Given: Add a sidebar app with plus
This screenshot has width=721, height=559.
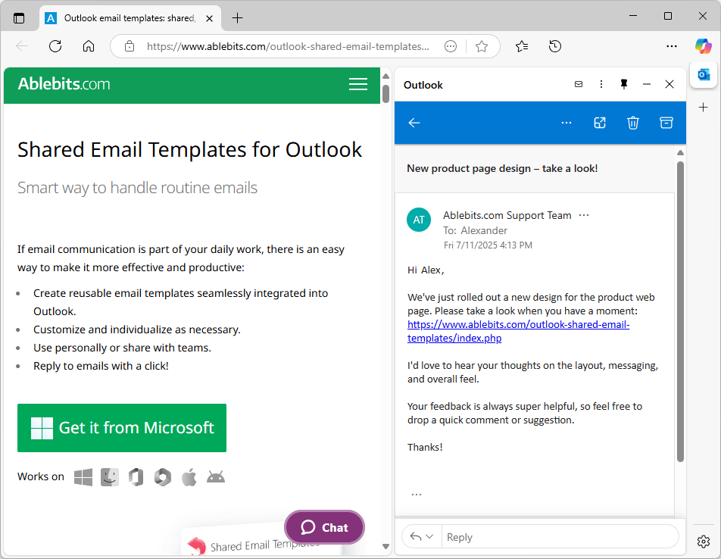Looking at the screenshot, I should tap(703, 108).
